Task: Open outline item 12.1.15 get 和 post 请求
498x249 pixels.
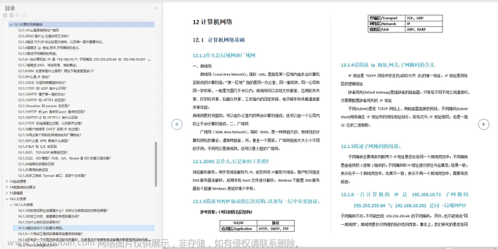Action: tap(51, 111)
